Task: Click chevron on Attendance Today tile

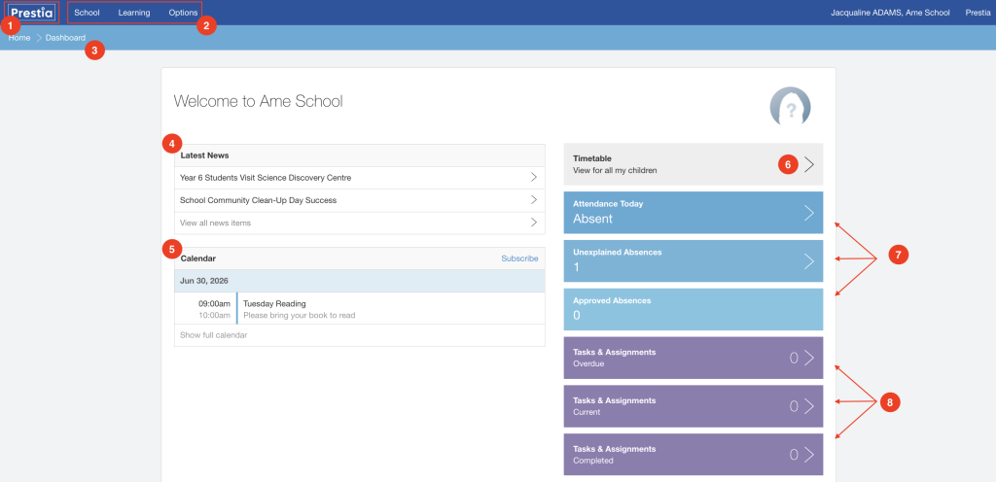Action: [808, 213]
